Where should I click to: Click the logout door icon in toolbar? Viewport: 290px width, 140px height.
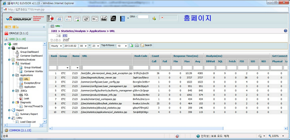[x=50, y=18]
